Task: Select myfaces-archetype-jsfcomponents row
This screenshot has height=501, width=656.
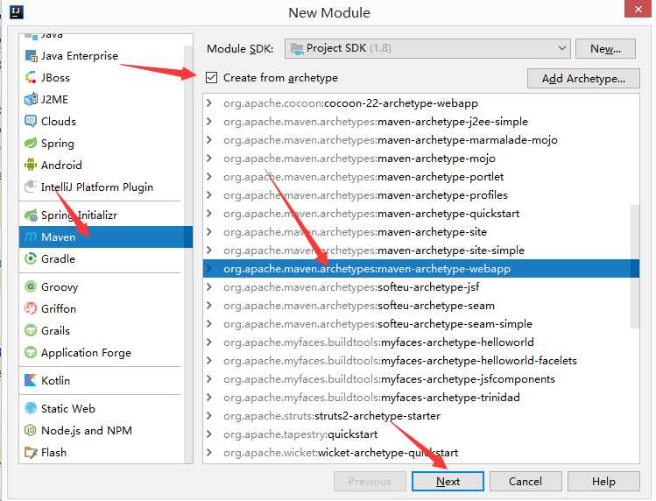Action: coord(421,379)
